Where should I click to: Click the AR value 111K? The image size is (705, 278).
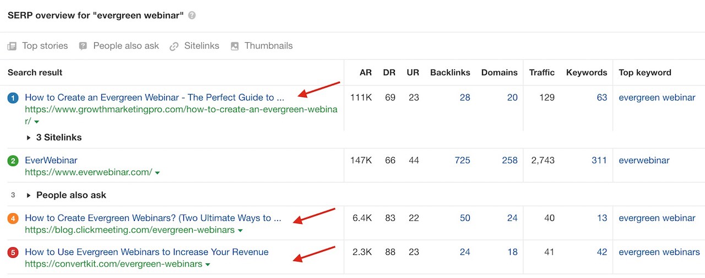click(x=361, y=97)
